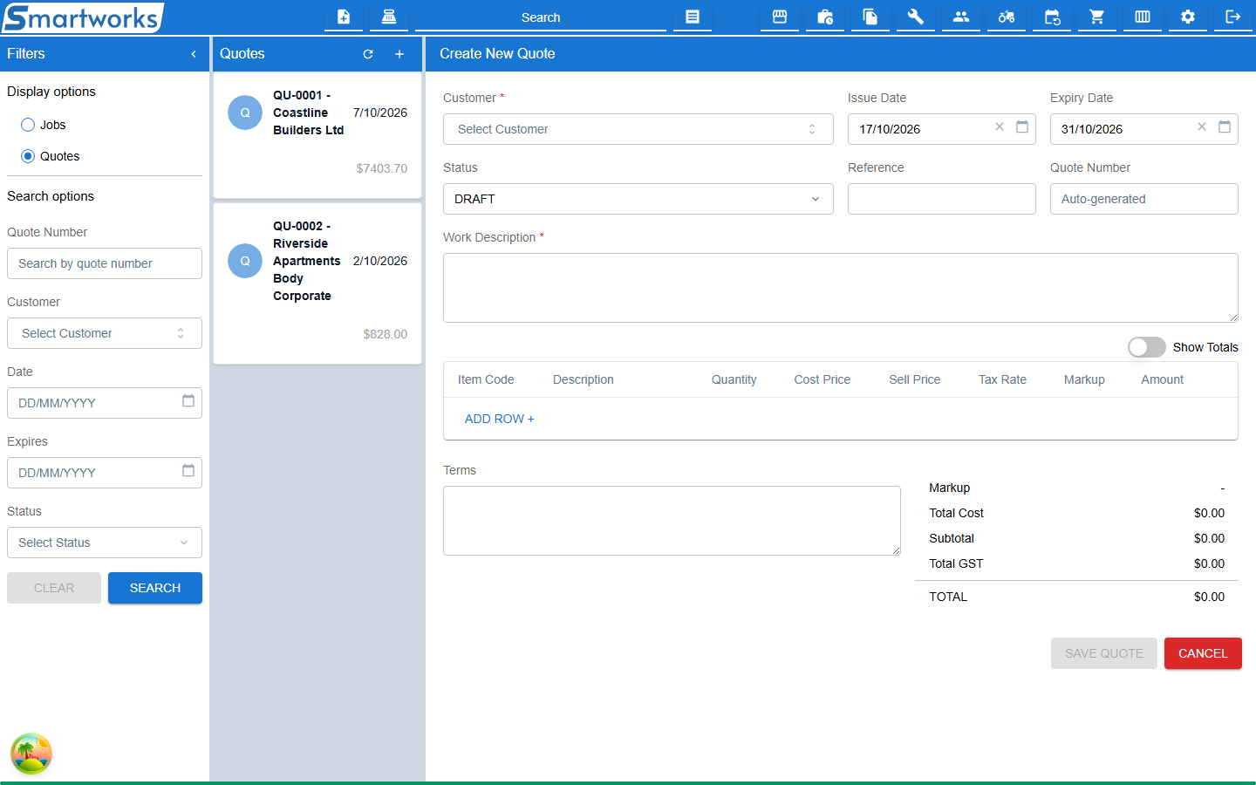Click the copy documents icon in top bar
The image size is (1256, 785).
870,17
